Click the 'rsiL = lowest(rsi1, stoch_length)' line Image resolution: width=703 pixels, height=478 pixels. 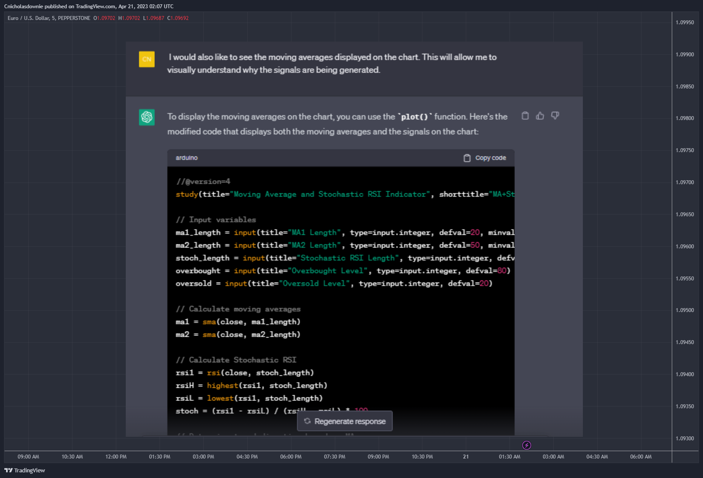point(249,398)
